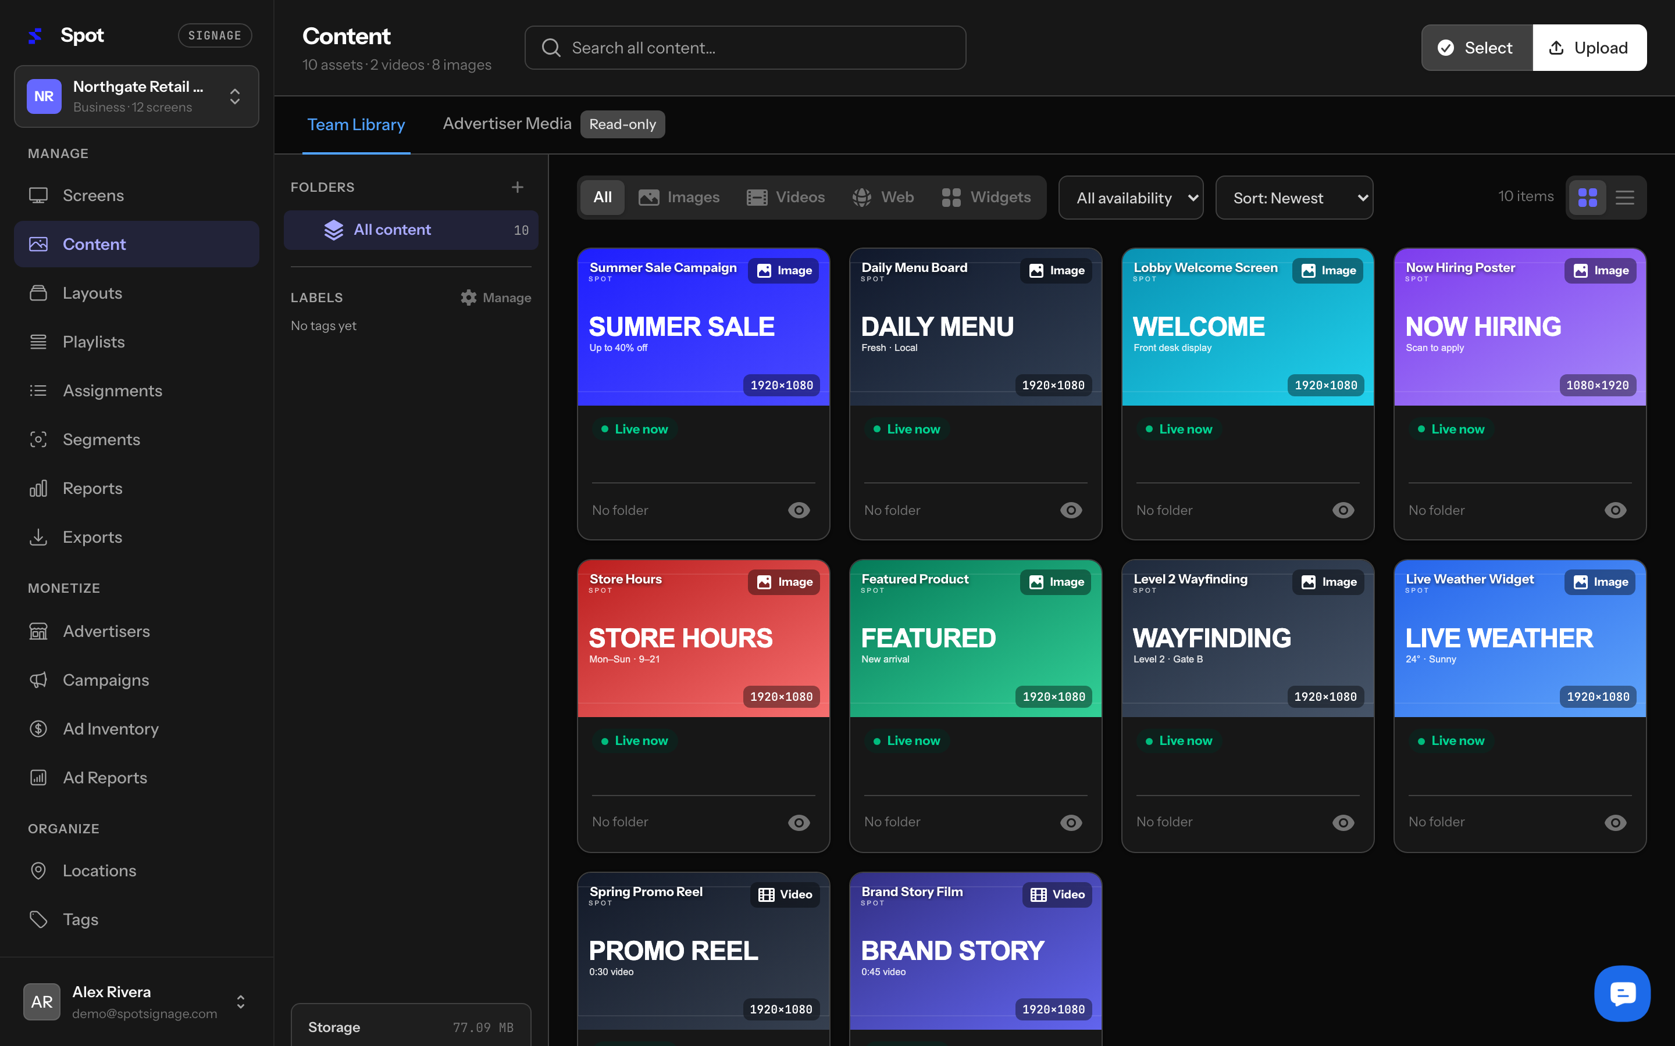Image resolution: width=1675 pixels, height=1046 pixels.
Task: Filter content by Widgets
Action: point(986,197)
